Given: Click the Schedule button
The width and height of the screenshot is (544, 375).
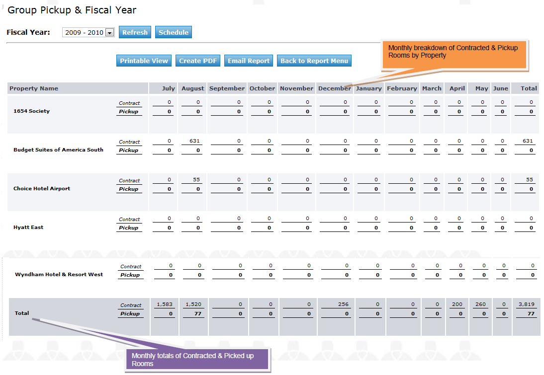Looking at the screenshot, I should (174, 32).
